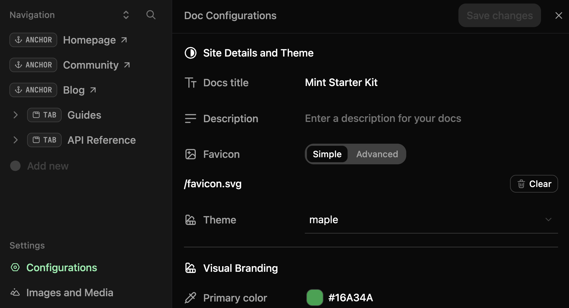
Task: Expand the API Reference tab tree
Action: click(x=15, y=140)
